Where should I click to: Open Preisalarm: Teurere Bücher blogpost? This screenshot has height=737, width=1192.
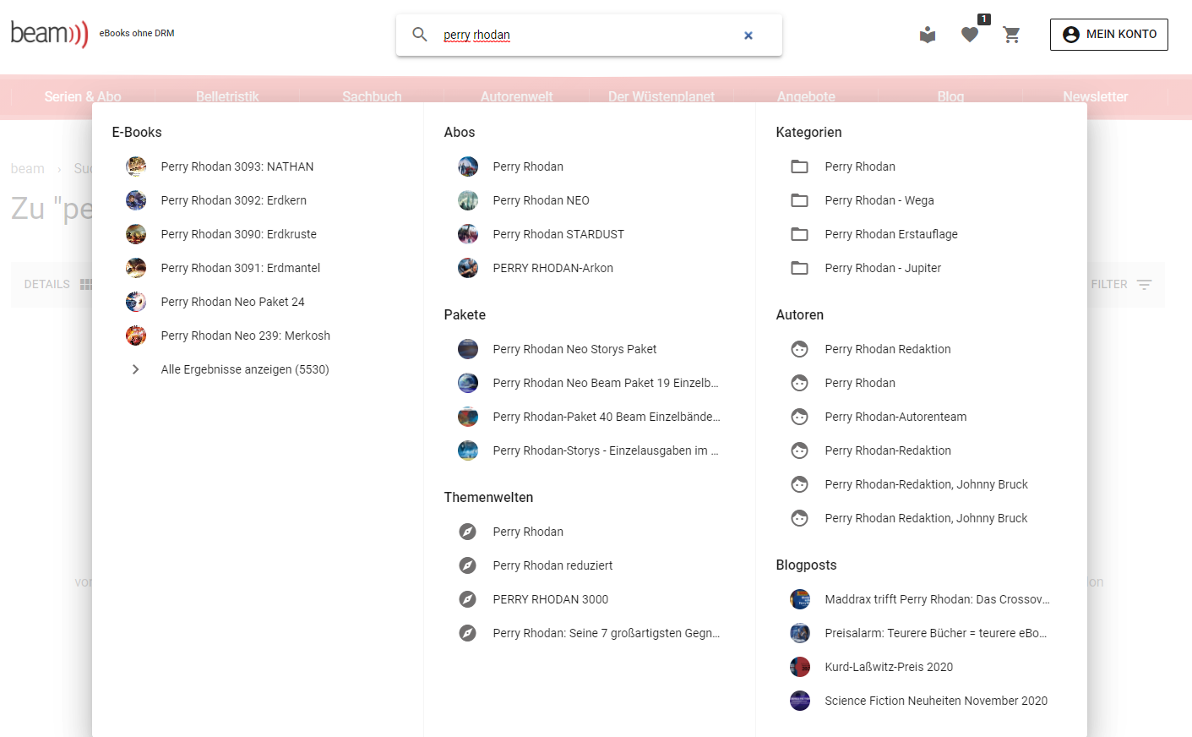click(935, 633)
